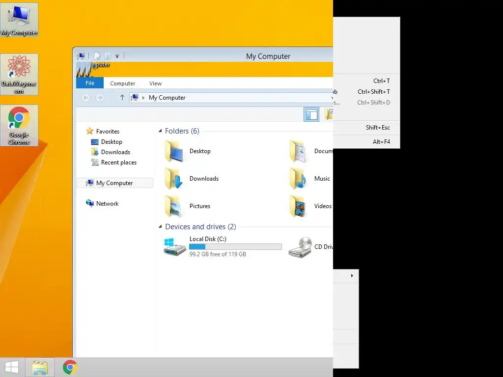
Task: Click the Back navigation arrow
Action: pyautogui.click(x=85, y=98)
